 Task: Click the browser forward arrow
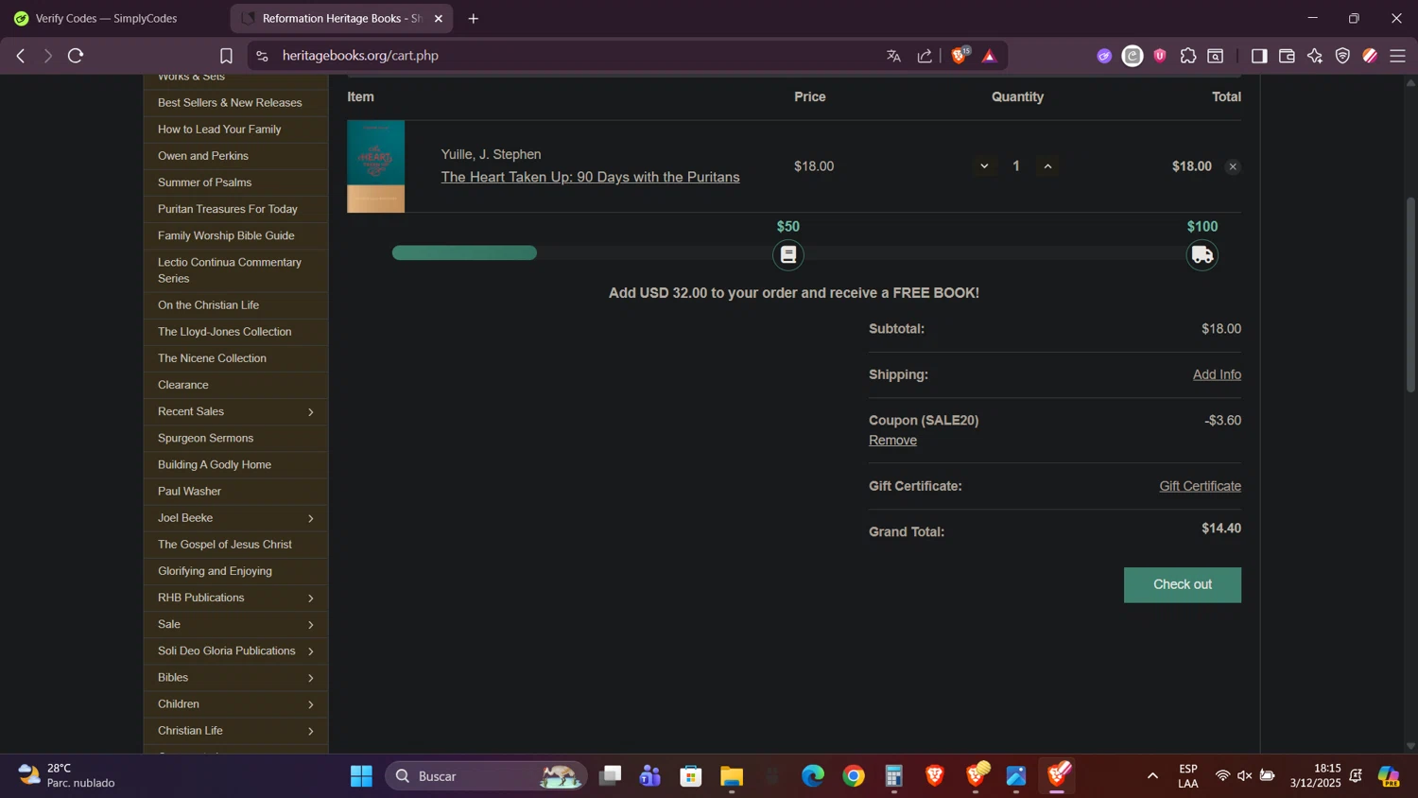pyautogui.click(x=47, y=56)
